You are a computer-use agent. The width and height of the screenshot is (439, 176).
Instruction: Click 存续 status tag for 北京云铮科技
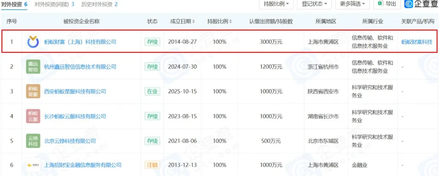click(152, 141)
